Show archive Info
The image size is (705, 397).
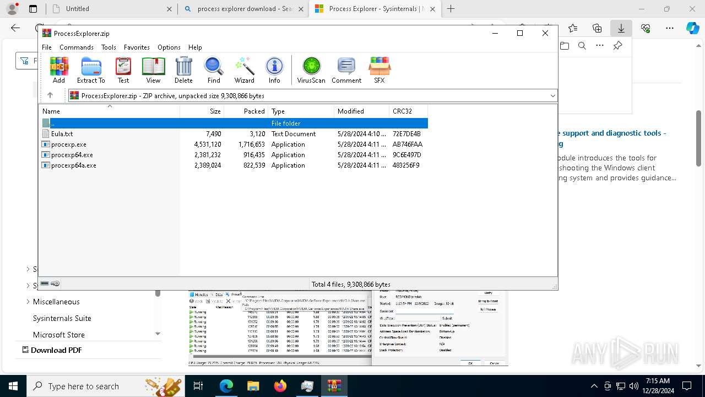[x=274, y=71]
